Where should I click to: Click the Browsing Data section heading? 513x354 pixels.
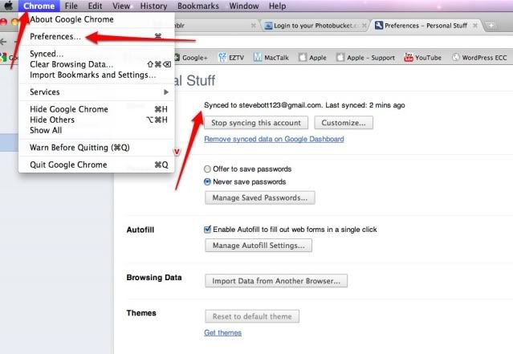(154, 278)
